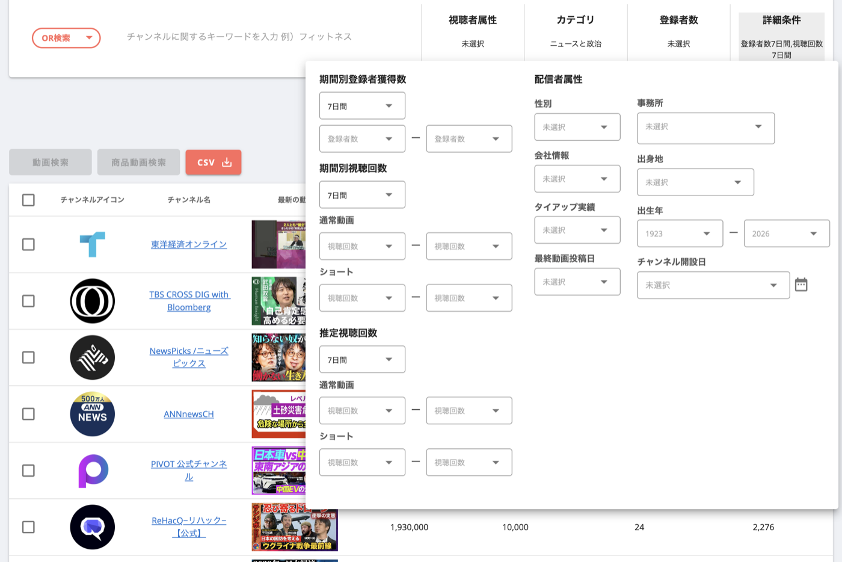Open the 期間別視聴回数 7日間 period dropdown
Screen dimensions: 842x562
(362, 195)
